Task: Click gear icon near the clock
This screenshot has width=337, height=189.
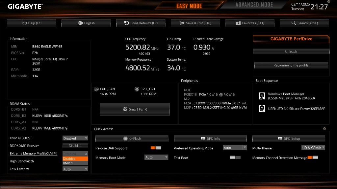Action: 329,2
